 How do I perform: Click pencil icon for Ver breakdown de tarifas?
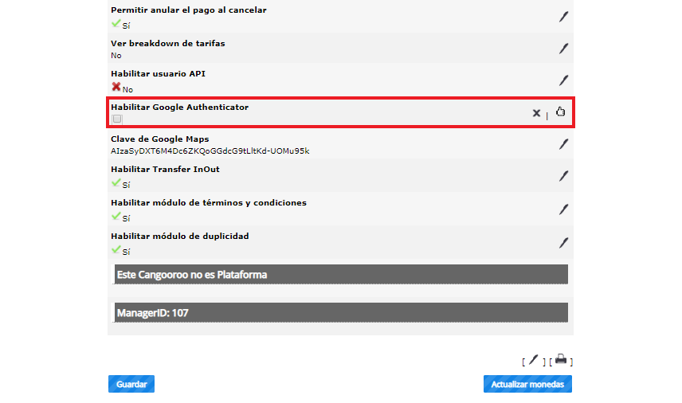563,49
